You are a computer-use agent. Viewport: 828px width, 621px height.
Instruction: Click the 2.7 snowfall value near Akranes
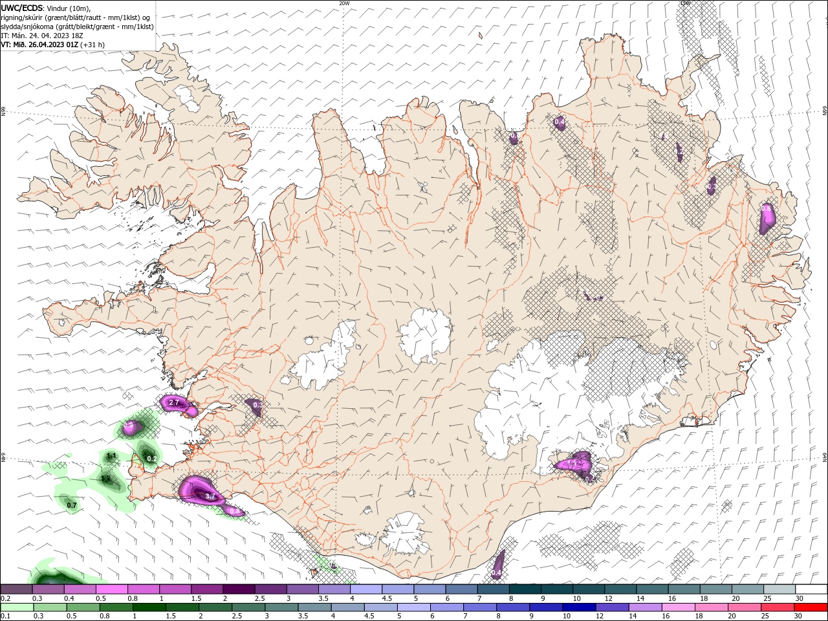pos(173,403)
